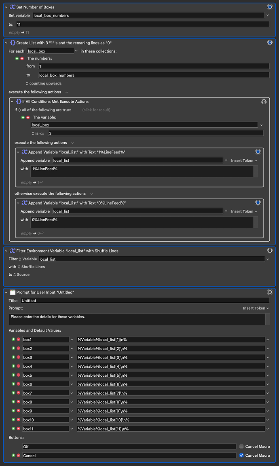The width and height of the screenshot is (279, 466).
Task: Change the 'is <=' comparison operator
Action: [x=38, y=133]
